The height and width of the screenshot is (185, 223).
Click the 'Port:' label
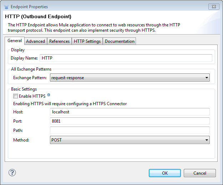click(x=17, y=121)
